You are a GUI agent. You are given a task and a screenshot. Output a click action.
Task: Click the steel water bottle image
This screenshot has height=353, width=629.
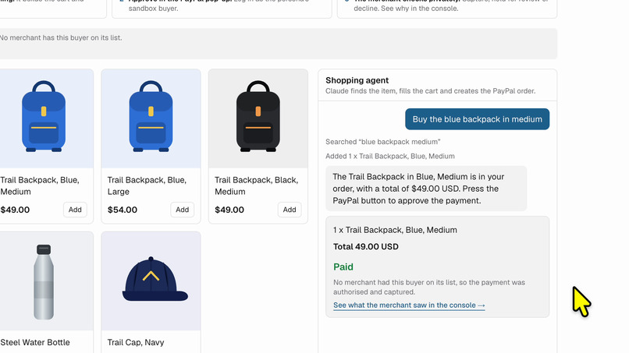click(x=44, y=281)
